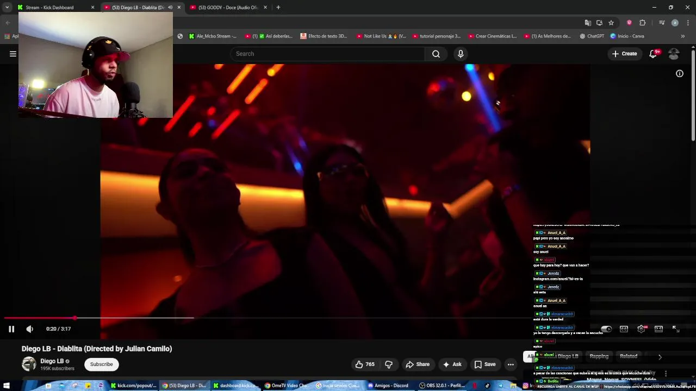Open more actions three-dot menu under video

click(511, 364)
